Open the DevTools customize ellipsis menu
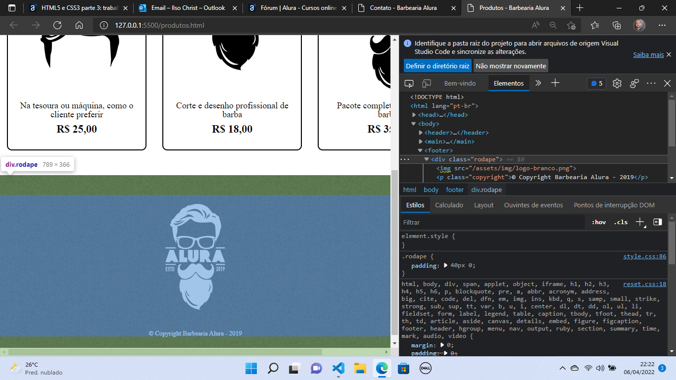676x380 pixels. [x=651, y=83]
